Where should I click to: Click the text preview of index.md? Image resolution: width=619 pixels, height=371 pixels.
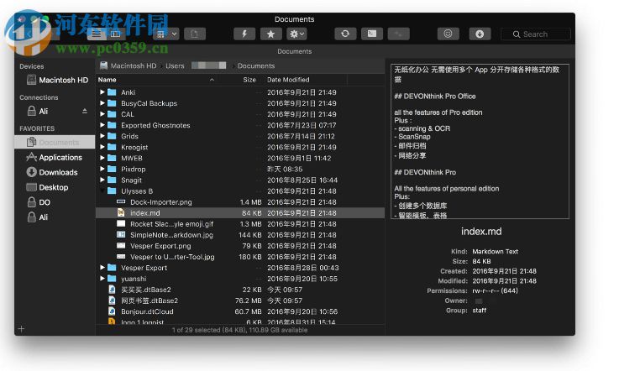[x=480, y=141]
